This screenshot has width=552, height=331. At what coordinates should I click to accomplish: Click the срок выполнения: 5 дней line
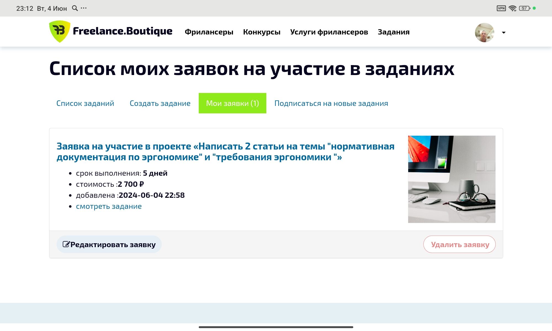122,173
